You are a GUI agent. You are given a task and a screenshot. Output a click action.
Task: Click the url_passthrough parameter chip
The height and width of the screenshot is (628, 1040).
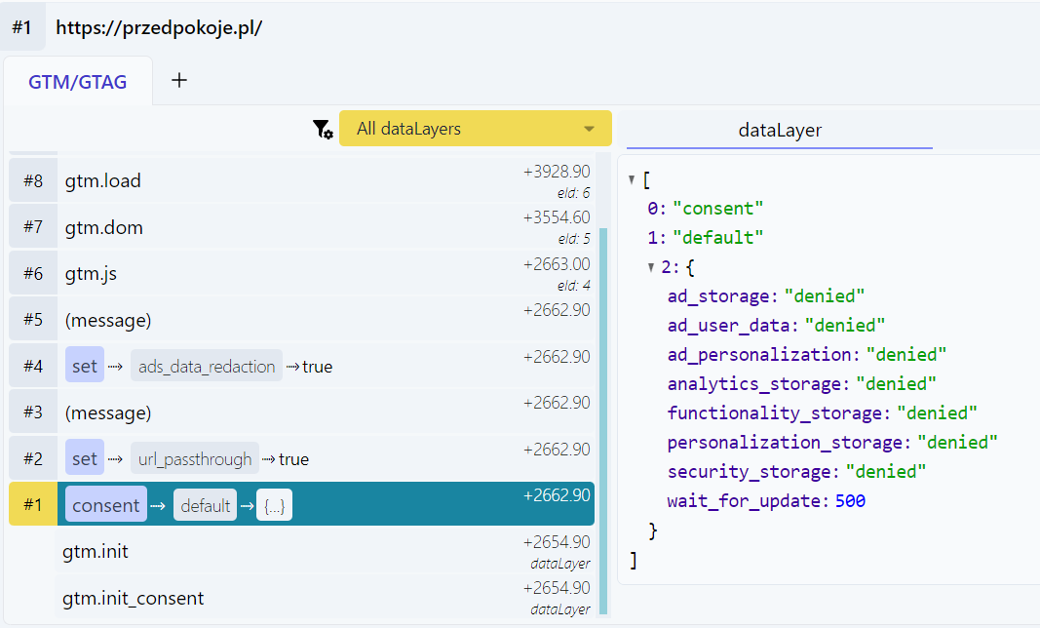click(x=195, y=459)
